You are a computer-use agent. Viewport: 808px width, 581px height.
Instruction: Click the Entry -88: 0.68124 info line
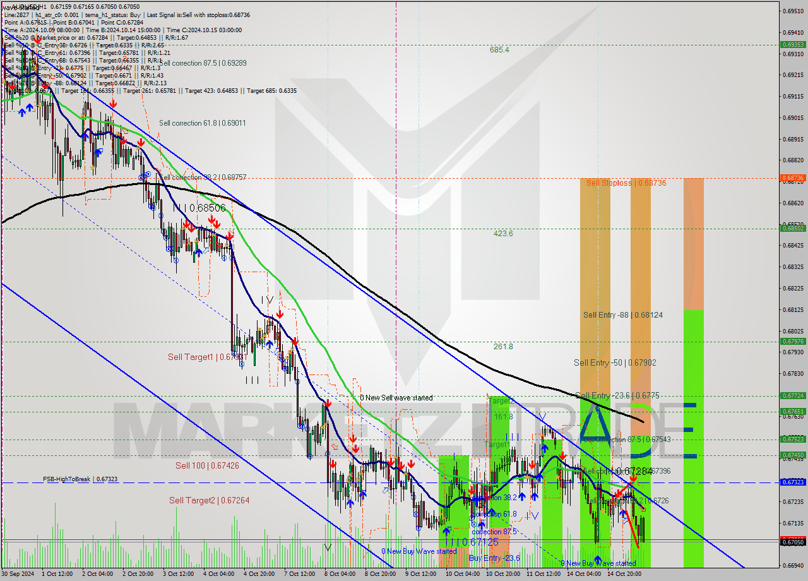click(x=85, y=83)
